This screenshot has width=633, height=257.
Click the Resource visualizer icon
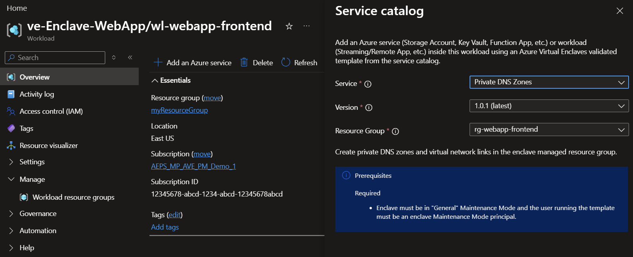pos(11,146)
